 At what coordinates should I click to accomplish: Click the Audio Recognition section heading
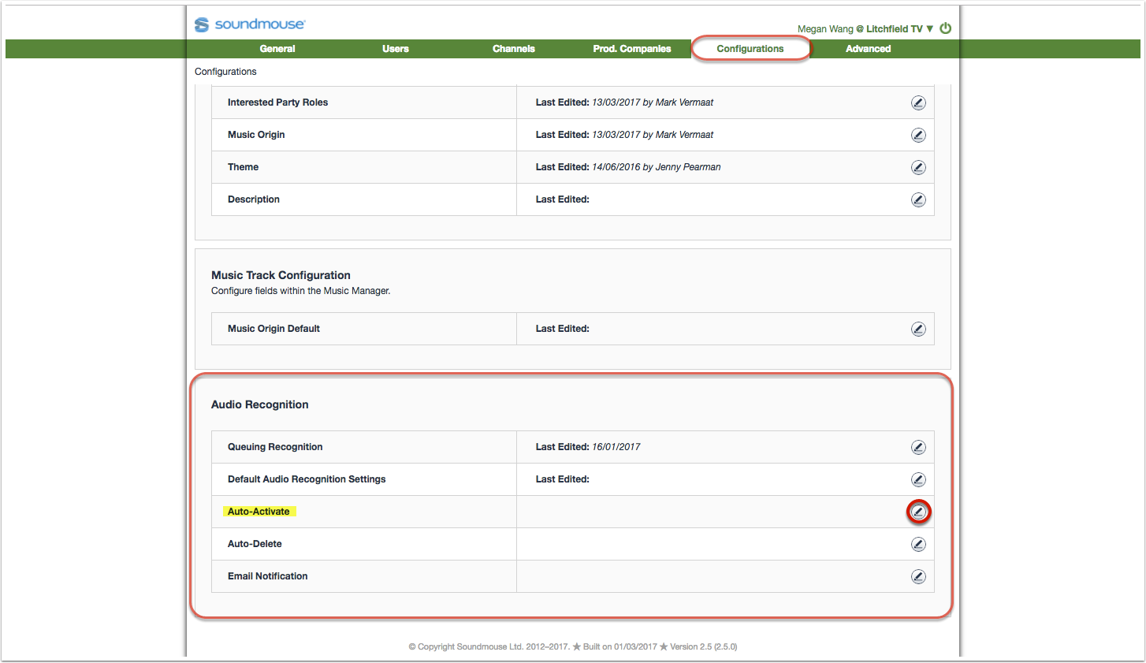point(260,404)
